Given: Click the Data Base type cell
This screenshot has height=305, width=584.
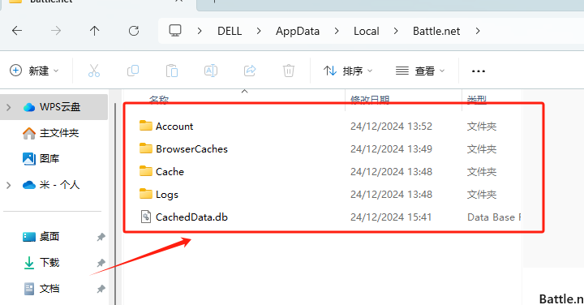Looking at the screenshot, I should click(x=494, y=217).
